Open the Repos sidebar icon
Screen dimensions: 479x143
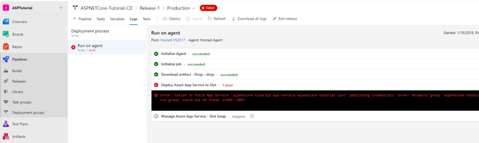[x=6, y=47]
